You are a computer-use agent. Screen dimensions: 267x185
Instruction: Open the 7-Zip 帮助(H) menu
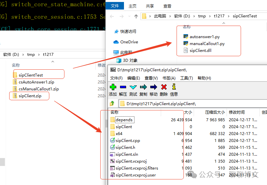(204, 78)
